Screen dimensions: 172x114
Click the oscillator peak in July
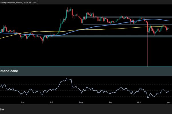coord(67,79)
